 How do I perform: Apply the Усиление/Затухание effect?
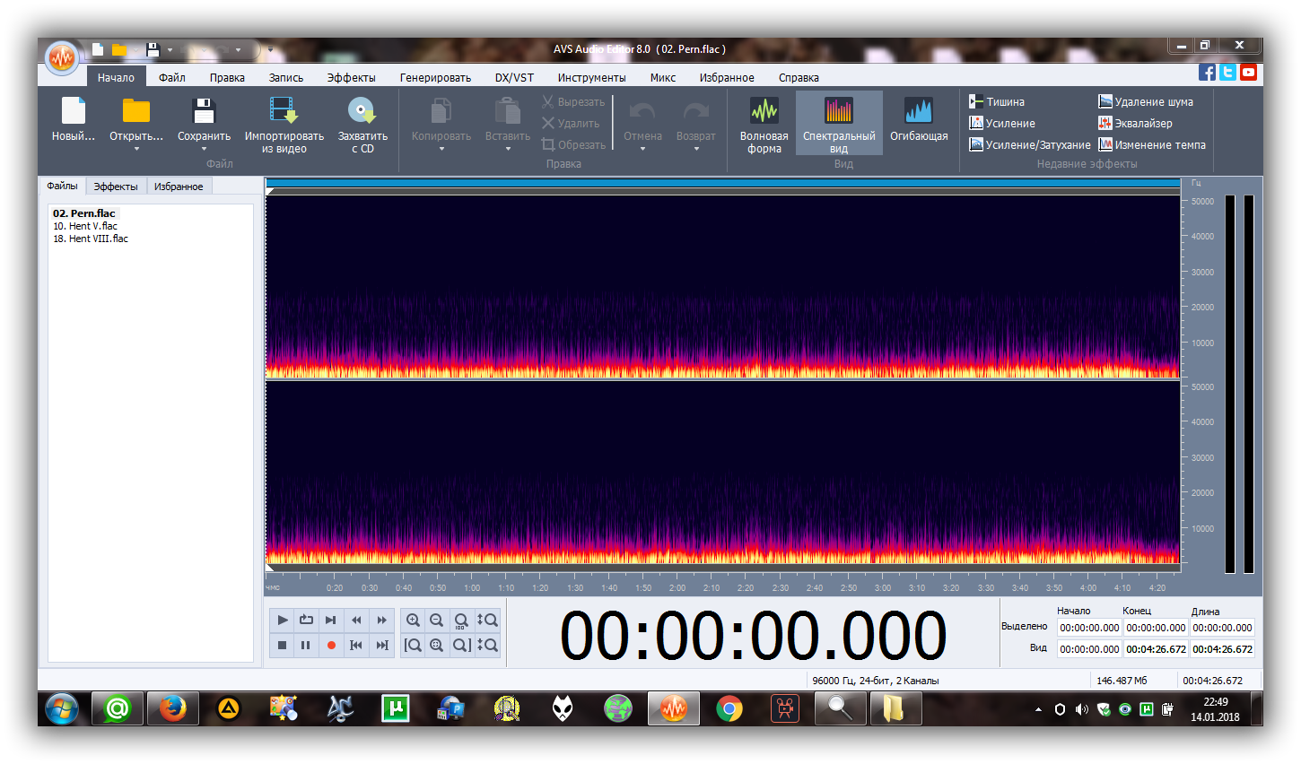pos(1030,144)
